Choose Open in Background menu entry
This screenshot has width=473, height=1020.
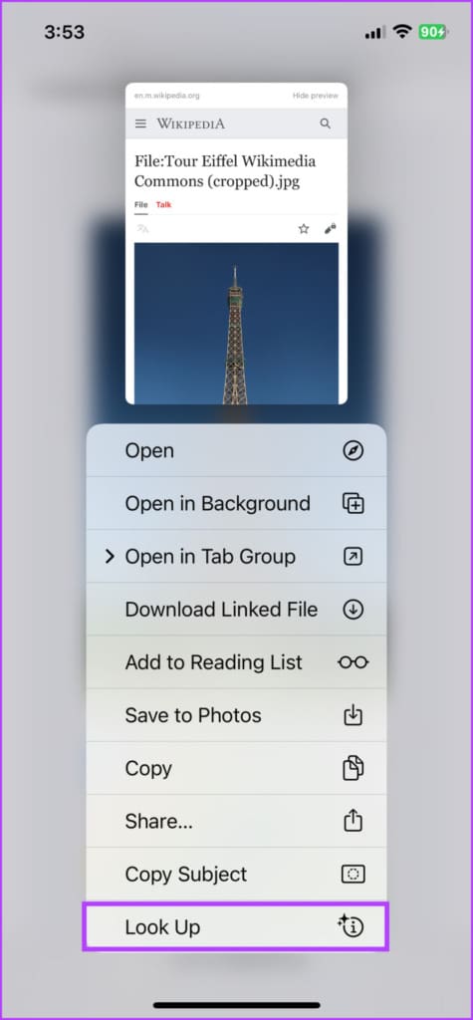pos(236,503)
